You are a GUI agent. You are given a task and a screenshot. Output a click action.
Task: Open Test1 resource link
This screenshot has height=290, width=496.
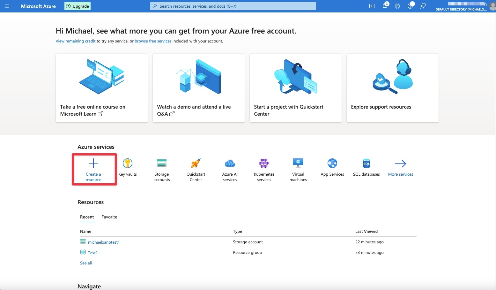(93, 253)
